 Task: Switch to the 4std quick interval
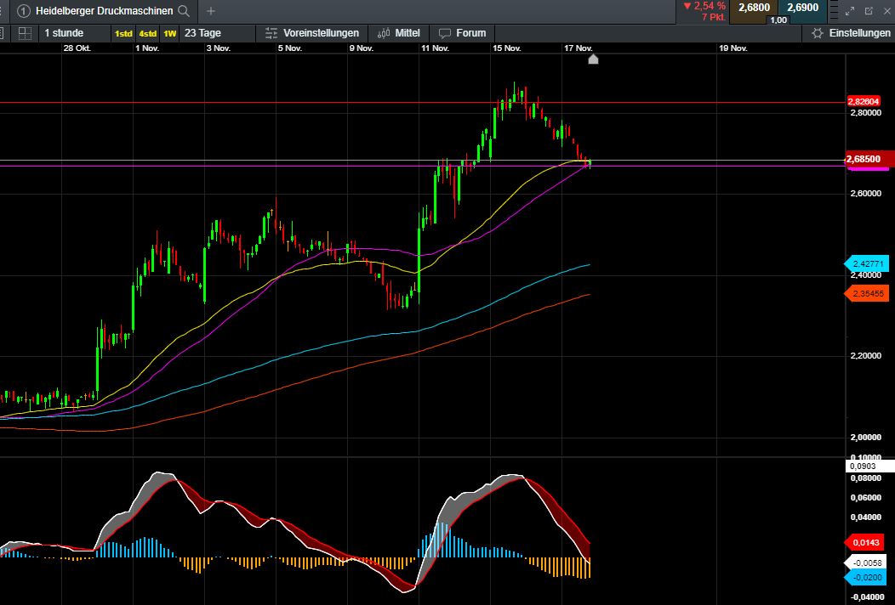tap(148, 34)
